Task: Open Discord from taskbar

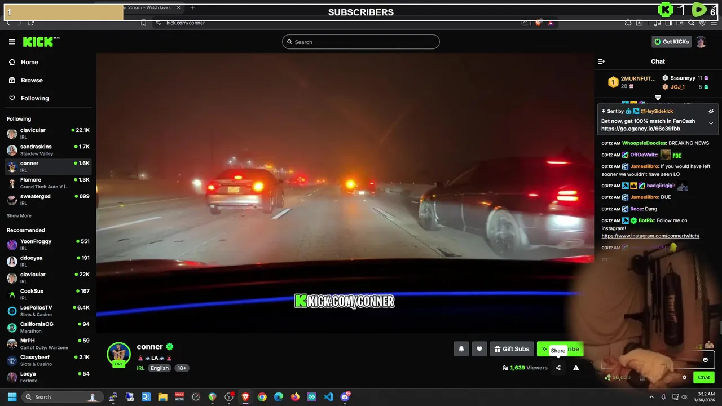Action: pyautogui.click(x=345, y=397)
